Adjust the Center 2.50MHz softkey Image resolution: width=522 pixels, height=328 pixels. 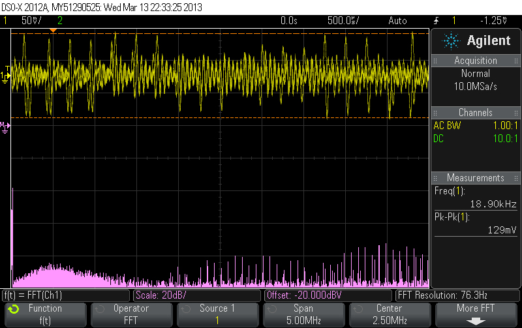(x=390, y=314)
